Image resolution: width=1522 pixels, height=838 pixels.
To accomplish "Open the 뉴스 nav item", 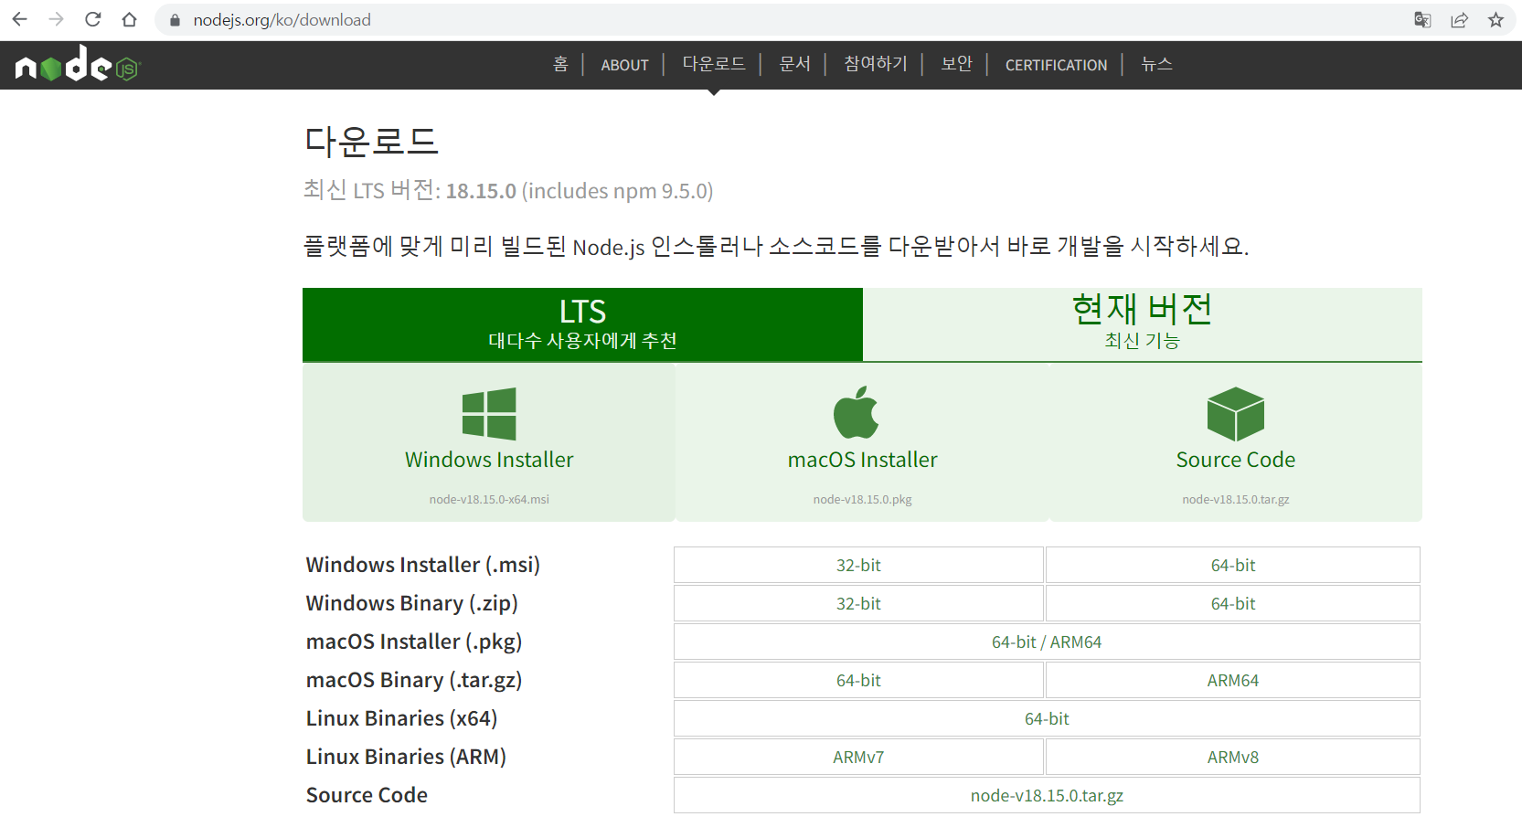I will coord(1156,64).
